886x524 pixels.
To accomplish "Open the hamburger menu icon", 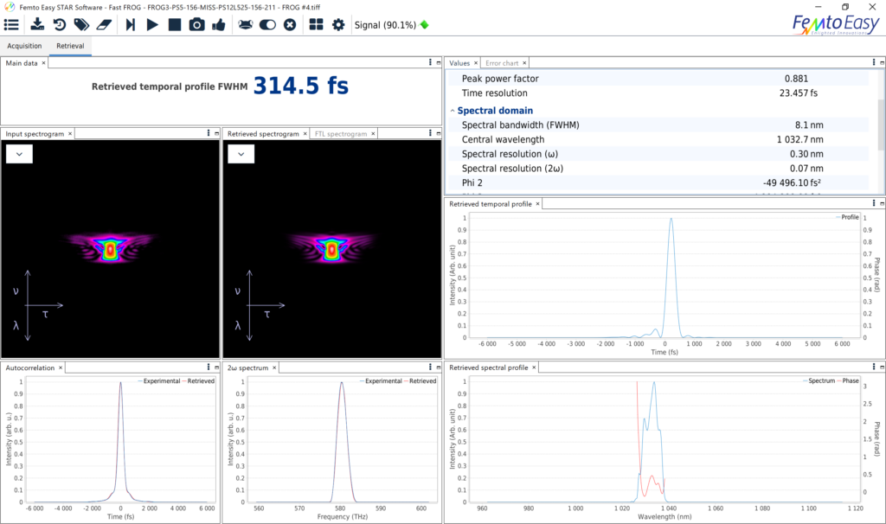I will [11, 25].
